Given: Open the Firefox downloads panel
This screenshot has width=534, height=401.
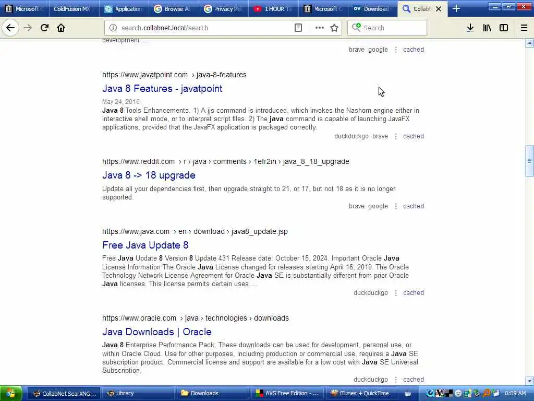Looking at the screenshot, I should [x=470, y=28].
